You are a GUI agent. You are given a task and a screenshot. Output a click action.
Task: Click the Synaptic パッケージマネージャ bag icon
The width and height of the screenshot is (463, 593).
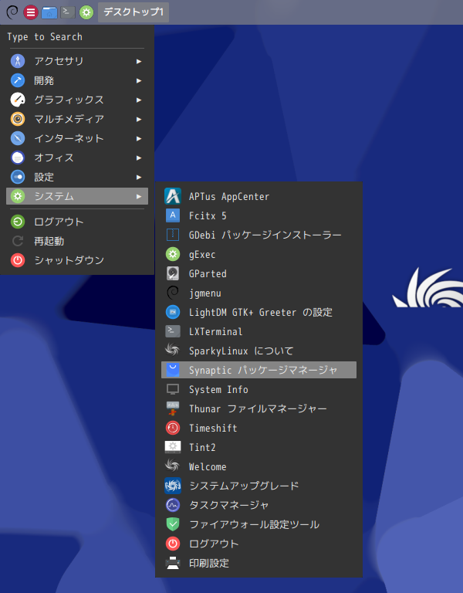coord(173,370)
